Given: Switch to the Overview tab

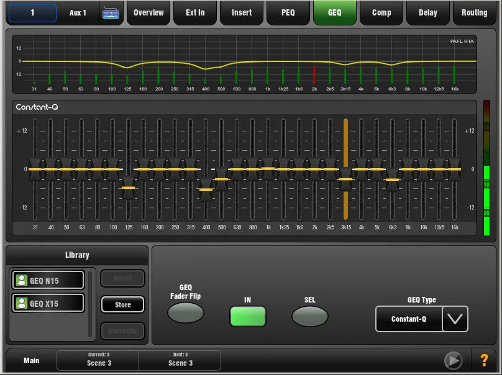Looking at the screenshot, I should (148, 13).
